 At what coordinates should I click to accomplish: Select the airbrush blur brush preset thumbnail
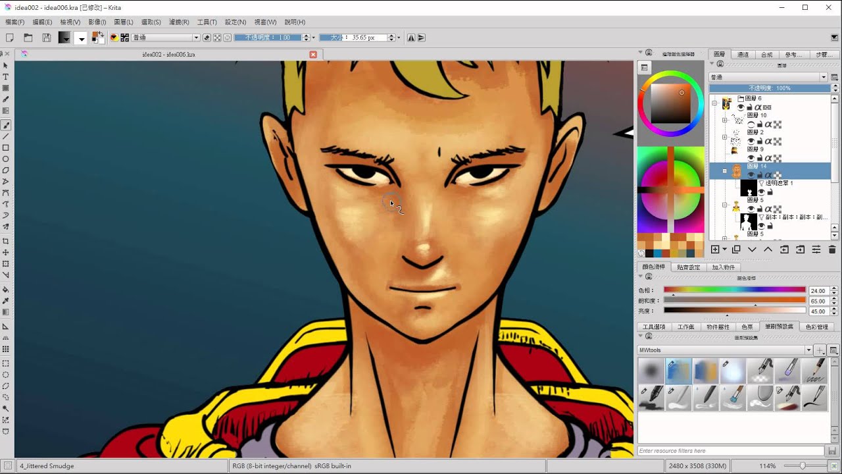pyautogui.click(x=651, y=371)
